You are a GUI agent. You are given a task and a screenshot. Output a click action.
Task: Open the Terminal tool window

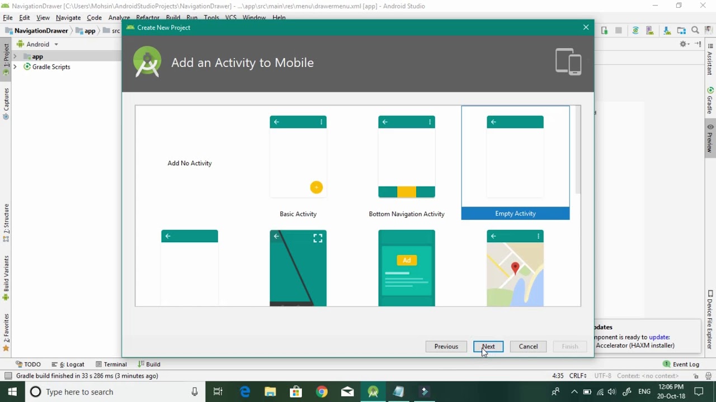click(x=111, y=364)
